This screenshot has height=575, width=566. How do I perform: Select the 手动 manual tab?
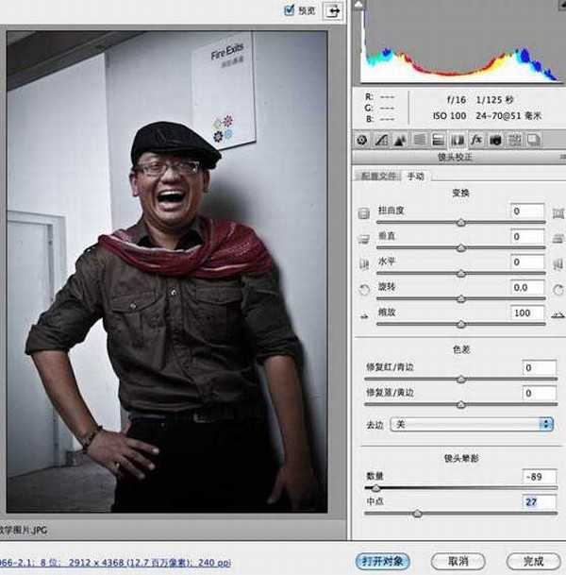coord(416,176)
